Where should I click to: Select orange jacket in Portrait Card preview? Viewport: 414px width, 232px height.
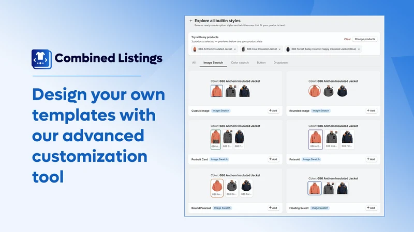(216, 139)
